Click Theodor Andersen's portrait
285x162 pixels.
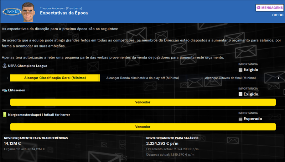click(x=28, y=12)
